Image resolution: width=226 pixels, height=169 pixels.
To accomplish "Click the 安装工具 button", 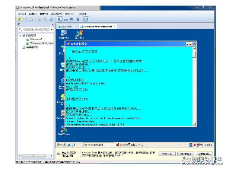I will [167, 154].
